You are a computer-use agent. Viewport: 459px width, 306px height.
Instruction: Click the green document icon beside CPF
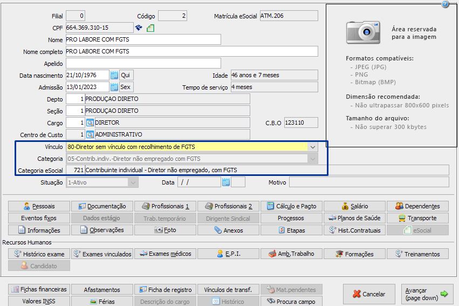(x=150, y=28)
